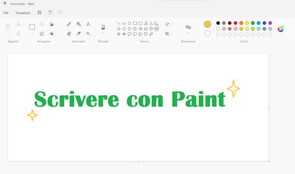Select the Fill bucket tool
The width and height of the screenshot is (295, 174).
tap(79, 24)
